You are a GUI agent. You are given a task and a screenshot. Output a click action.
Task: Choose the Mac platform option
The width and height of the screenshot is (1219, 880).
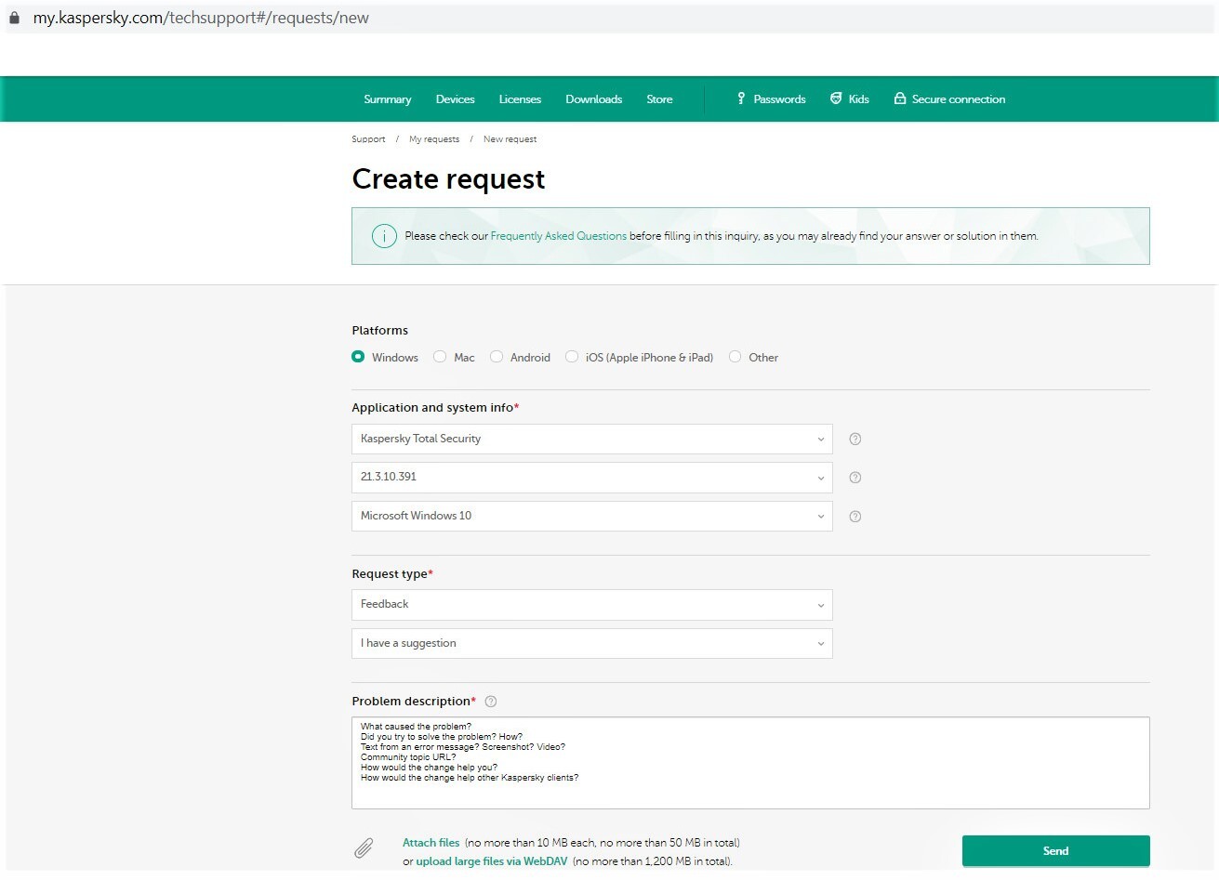(x=440, y=357)
